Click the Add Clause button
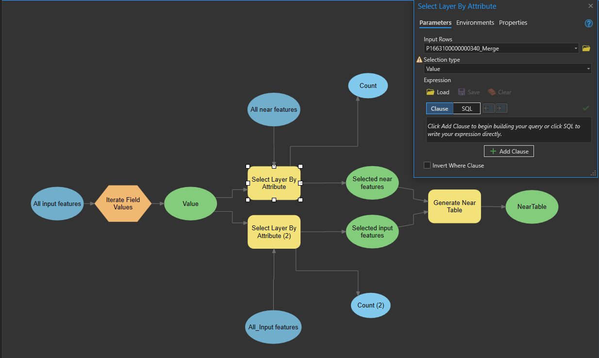The height and width of the screenshot is (358, 599). point(509,151)
